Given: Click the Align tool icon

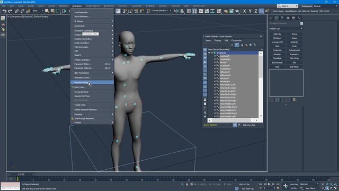Looking at the screenshot, I should pos(182,11).
